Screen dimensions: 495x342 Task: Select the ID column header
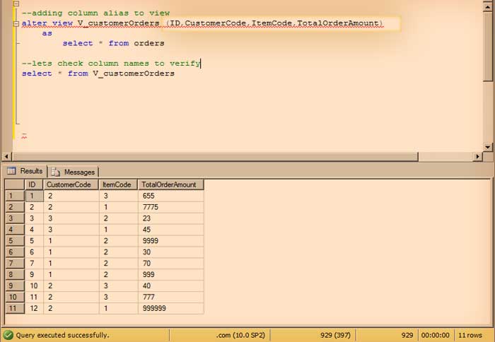(33, 184)
